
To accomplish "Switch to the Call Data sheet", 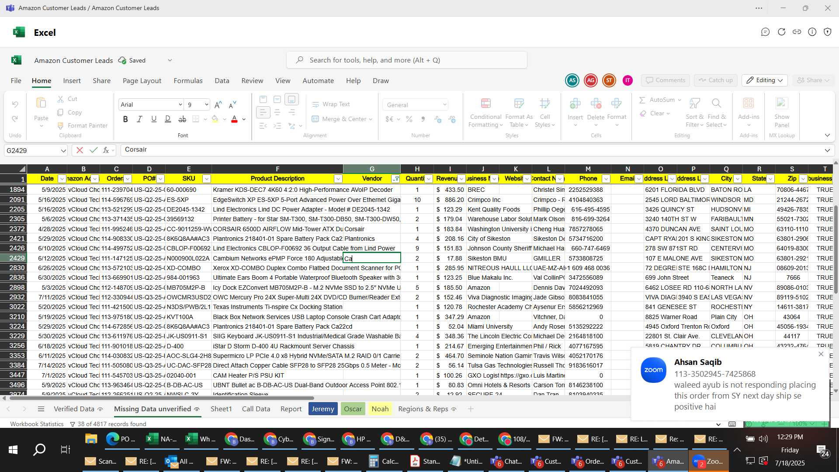I will [256, 409].
